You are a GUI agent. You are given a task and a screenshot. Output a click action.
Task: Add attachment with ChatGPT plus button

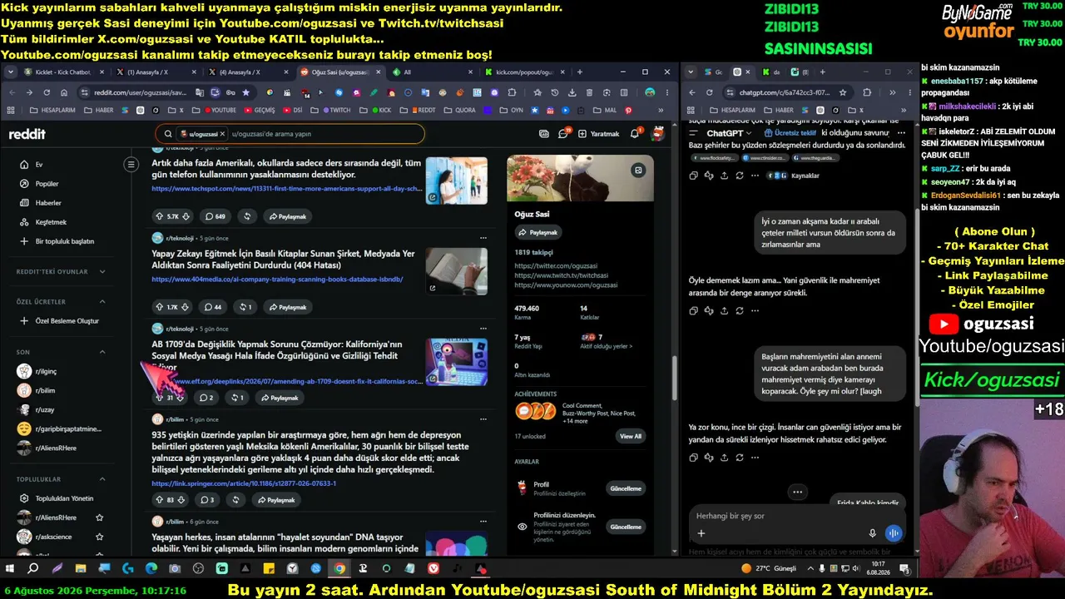coord(701,533)
